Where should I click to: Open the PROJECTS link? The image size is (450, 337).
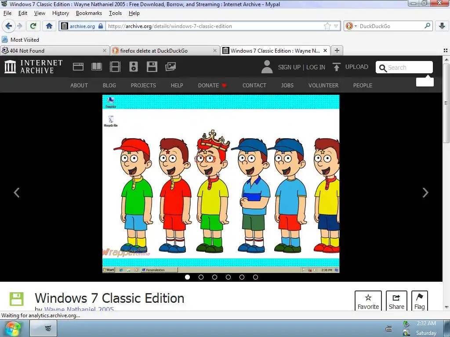[144, 86]
